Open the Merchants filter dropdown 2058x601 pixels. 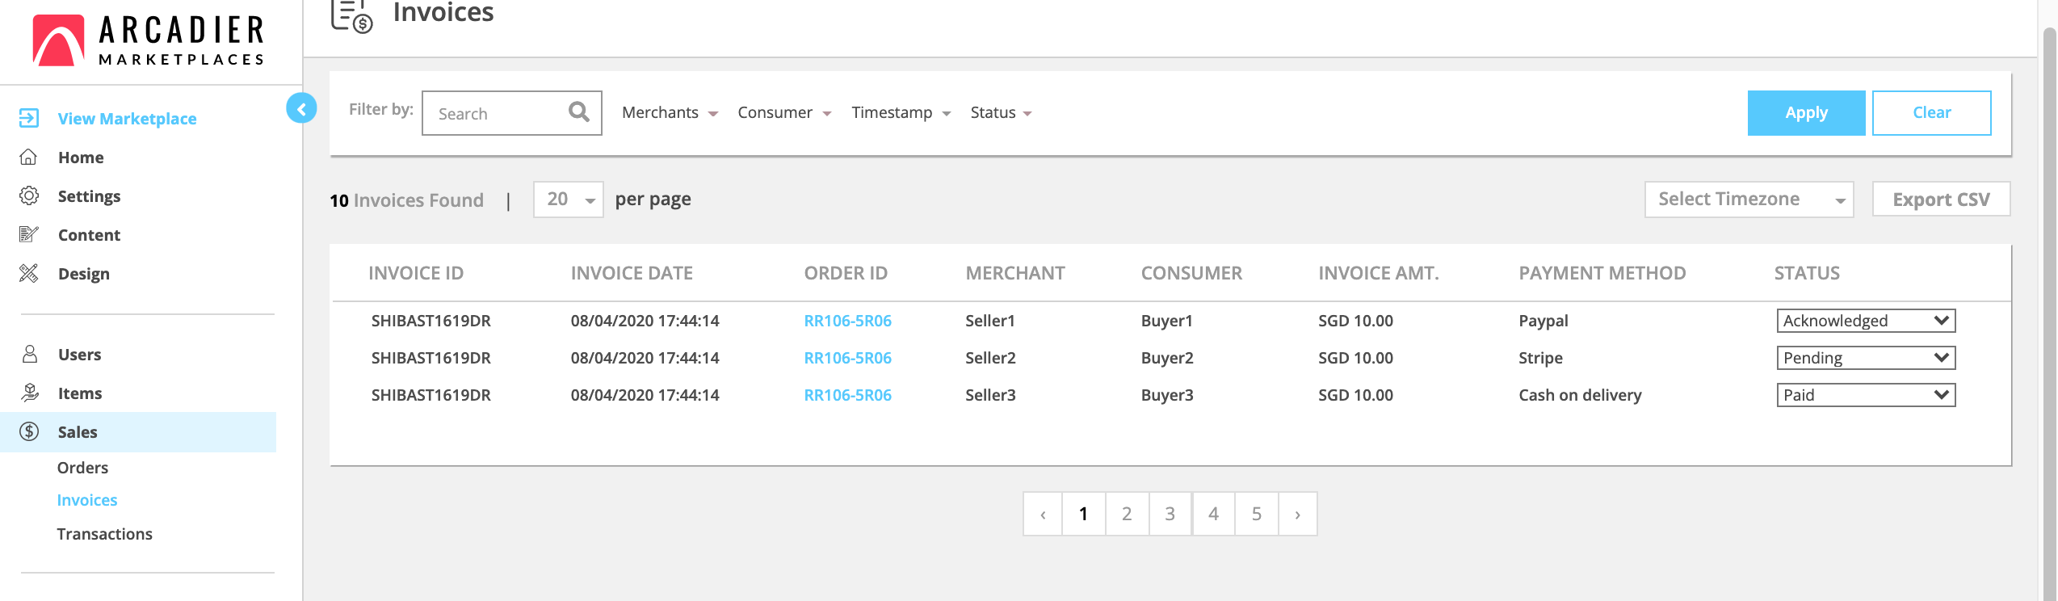669,113
